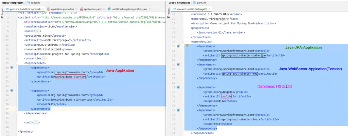Image resolution: width=348 pixels, height=136 pixels.
Task: Click the dependency gutter icon on line 20 of the ueb01 pom.xml
Action: (x=178, y=46)
